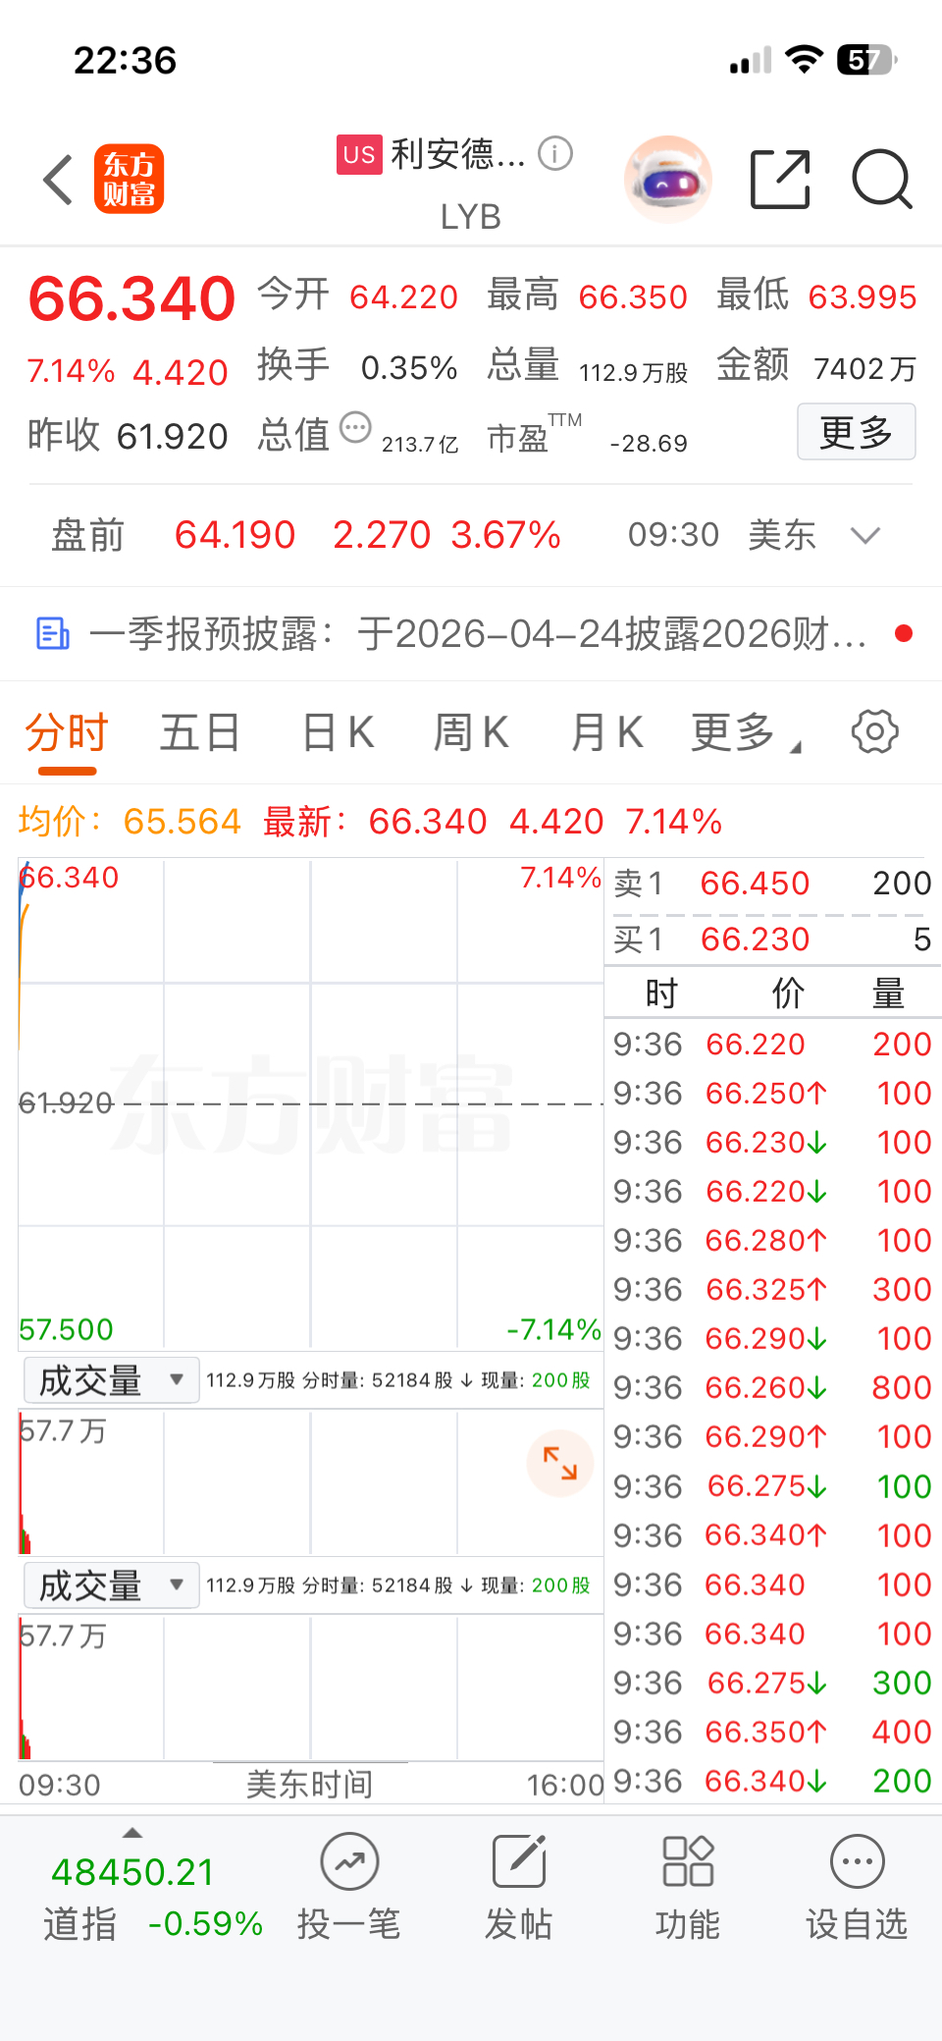Viewport: 942px width, 2041px height.
Task: Switch to the 五日 tab
Action: coord(200,732)
